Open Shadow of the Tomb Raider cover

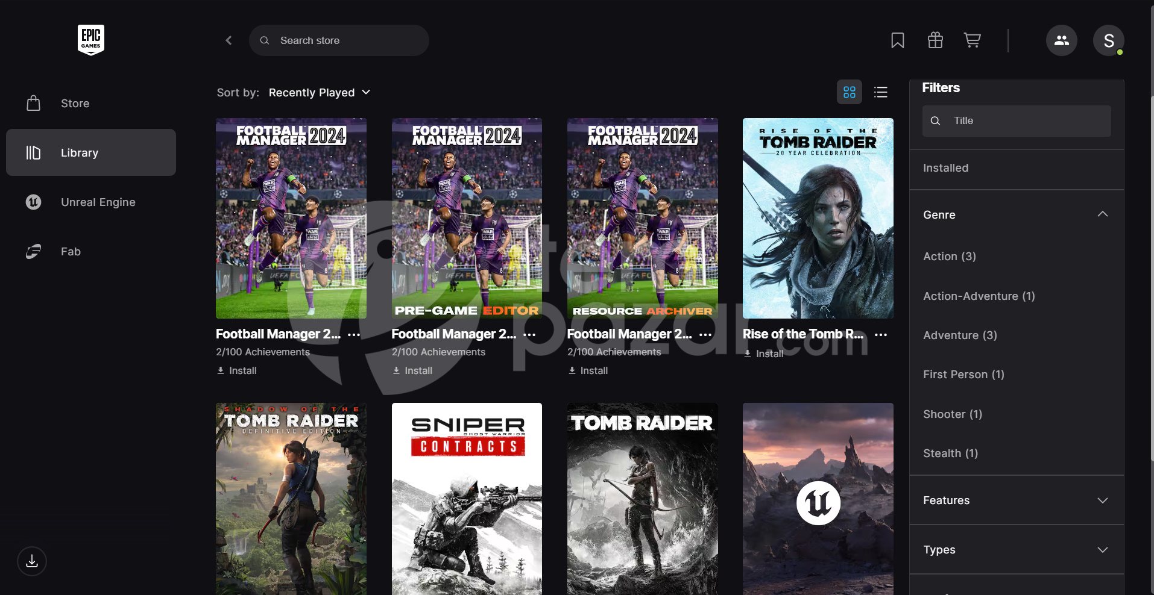pos(291,499)
